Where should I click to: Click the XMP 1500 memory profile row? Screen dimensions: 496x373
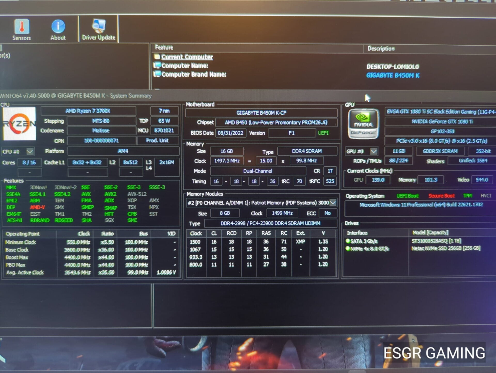pyautogui.click(x=261, y=242)
